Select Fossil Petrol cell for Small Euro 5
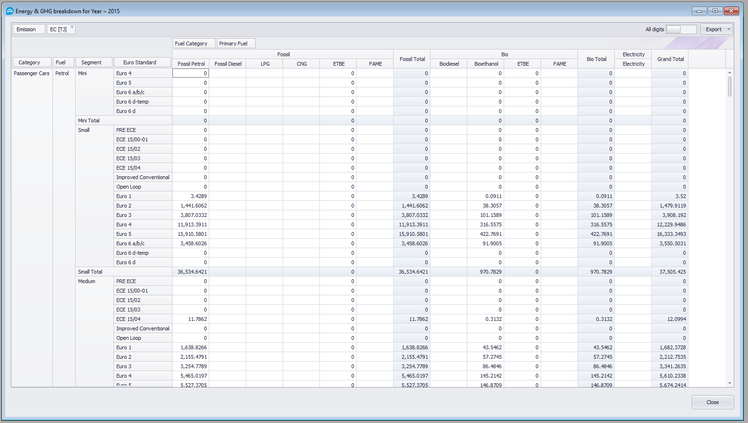 click(x=190, y=234)
